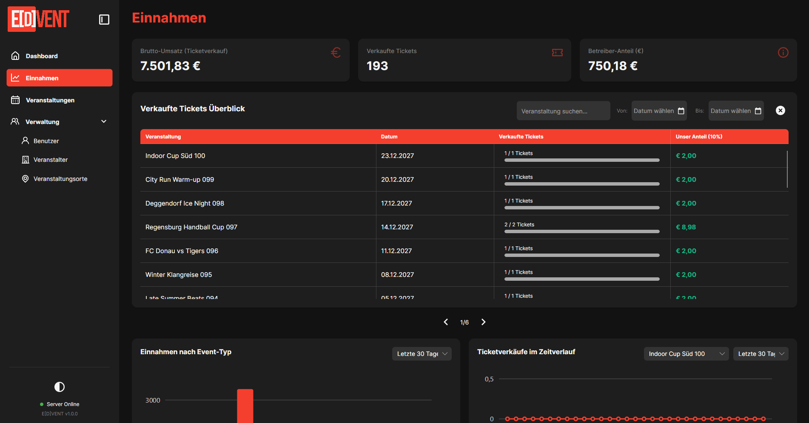The image size is (809, 423).
Task: Toggle dark/light theme contrast icon
Action: (60, 387)
